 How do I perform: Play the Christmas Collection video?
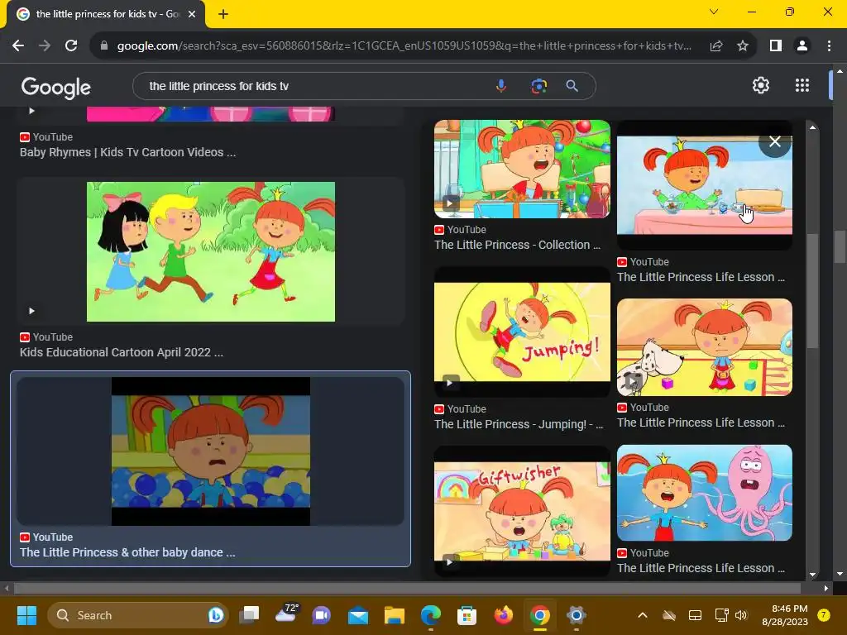tap(449, 203)
